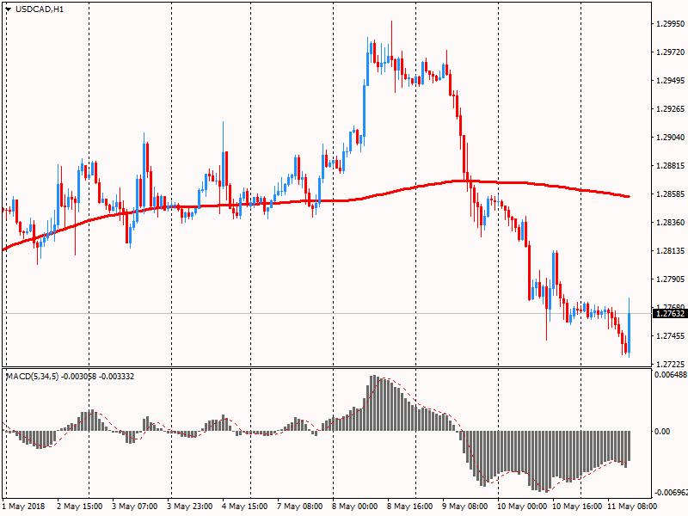
Task: Click the 1.28135 price axis label
Action: point(670,251)
